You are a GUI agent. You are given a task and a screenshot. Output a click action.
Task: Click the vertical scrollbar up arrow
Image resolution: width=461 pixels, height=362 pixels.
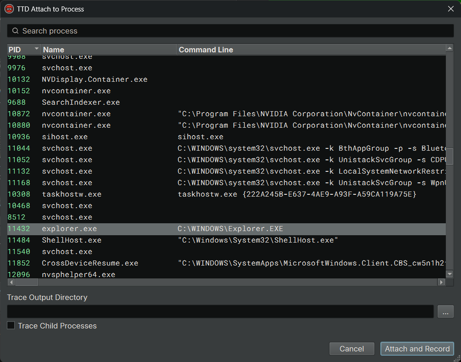pyautogui.click(x=449, y=48)
